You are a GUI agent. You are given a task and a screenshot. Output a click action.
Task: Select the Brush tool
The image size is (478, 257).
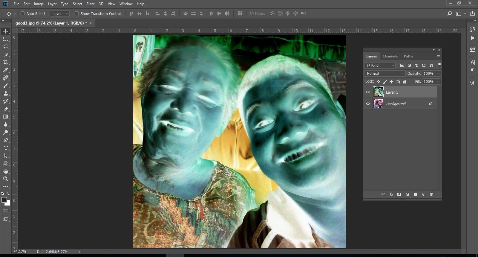click(x=6, y=86)
